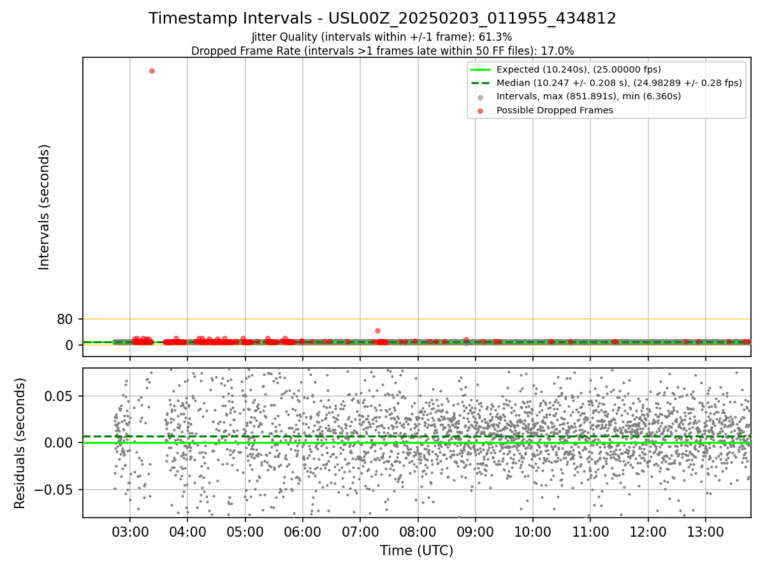Viewport: 765px width, 573px height.
Task: Click the legend entry 'Expected (10.240s), (25.00000 fps)'
Action: 578,69
